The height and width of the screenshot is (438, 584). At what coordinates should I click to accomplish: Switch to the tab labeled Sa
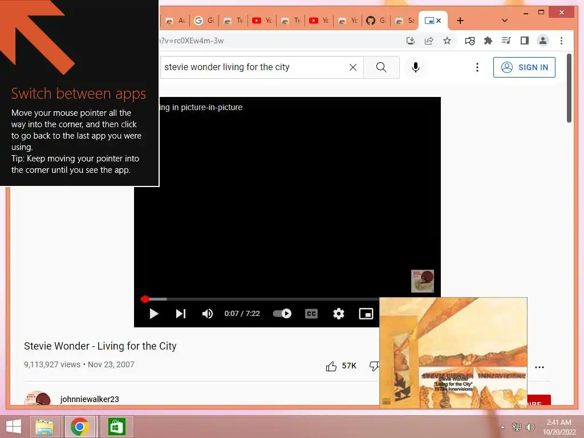pyautogui.click(x=405, y=21)
